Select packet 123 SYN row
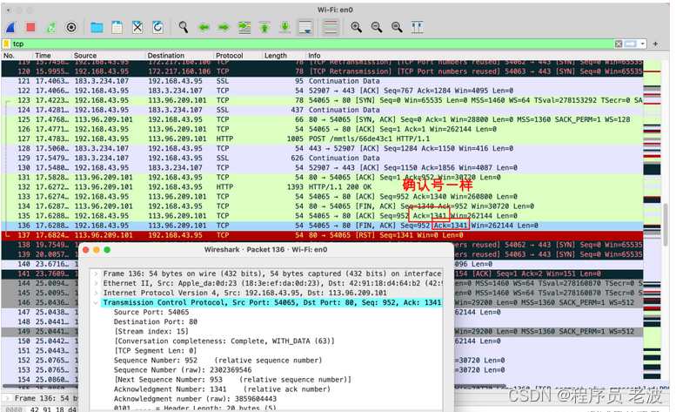The image size is (676, 412). (x=322, y=100)
